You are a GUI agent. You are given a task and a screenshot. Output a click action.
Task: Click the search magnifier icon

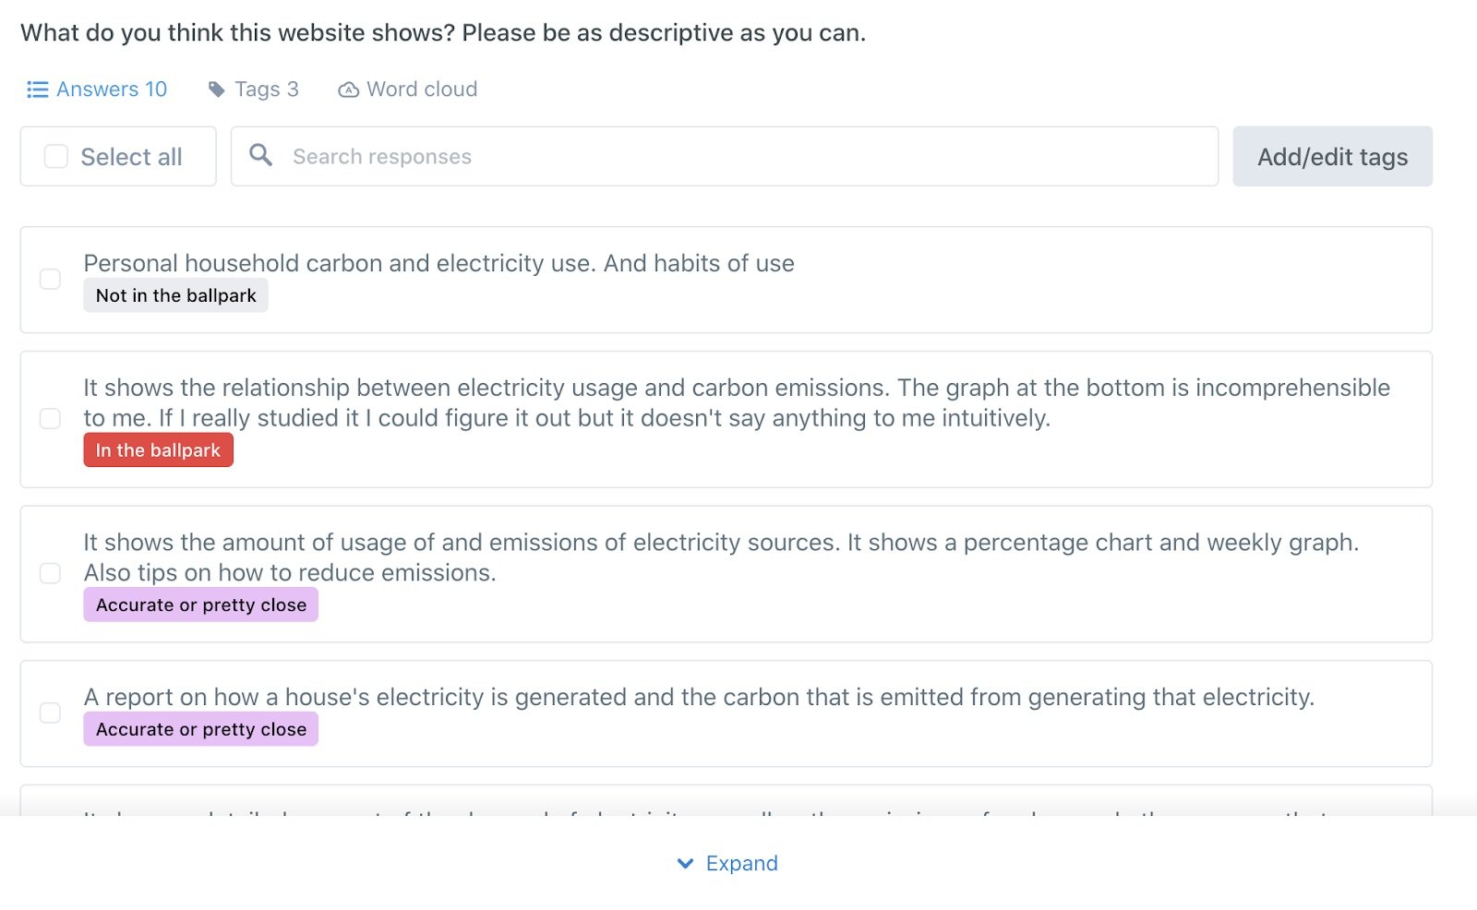click(261, 155)
